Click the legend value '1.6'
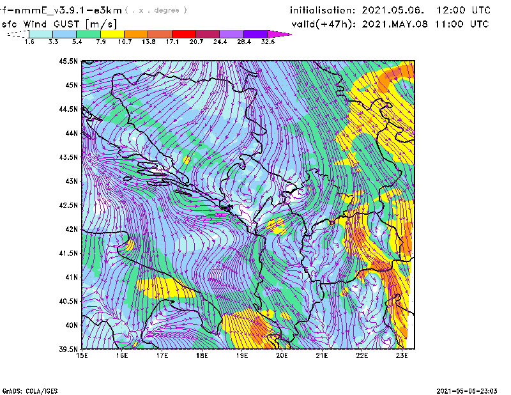Screen dimensions: 511x395 point(29,42)
